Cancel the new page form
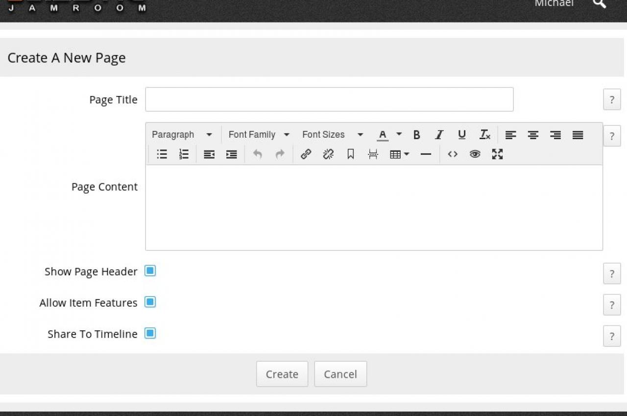Image resolution: width=627 pixels, height=416 pixels. pos(340,374)
